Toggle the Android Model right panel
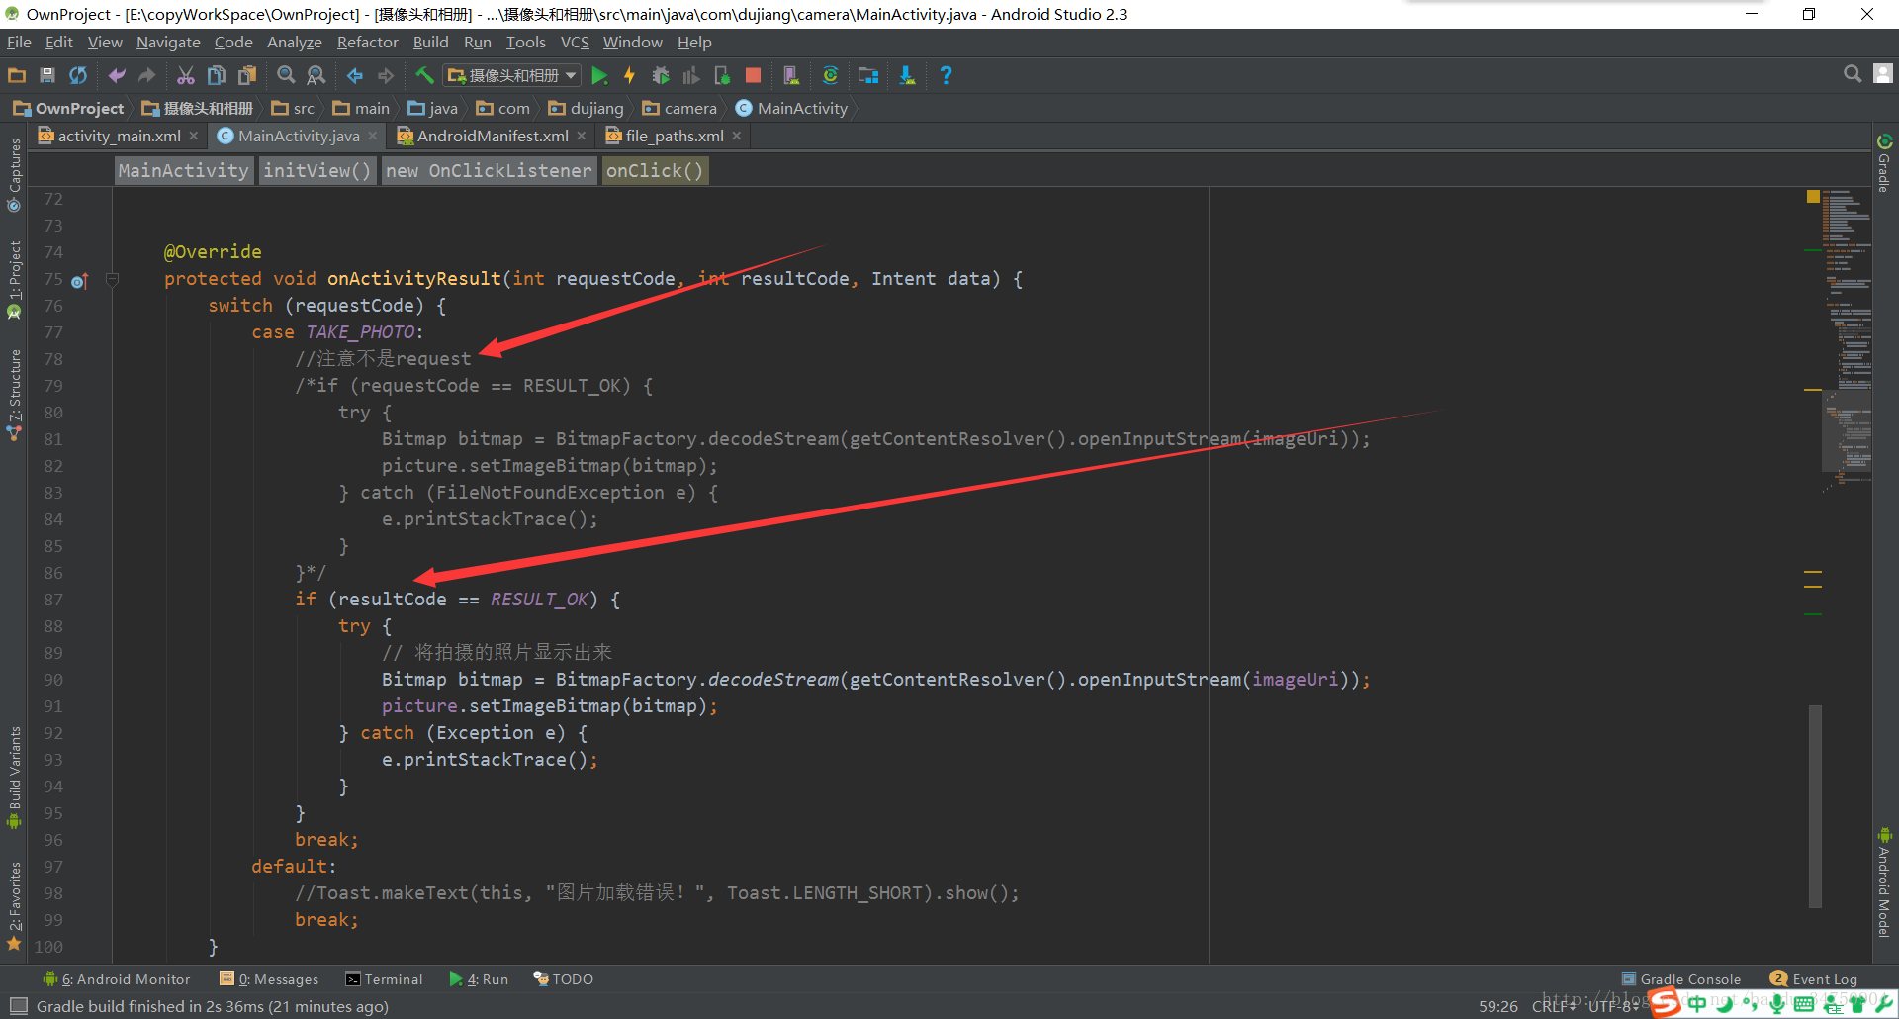The image size is (1899, 1019). pos(1884,882)
